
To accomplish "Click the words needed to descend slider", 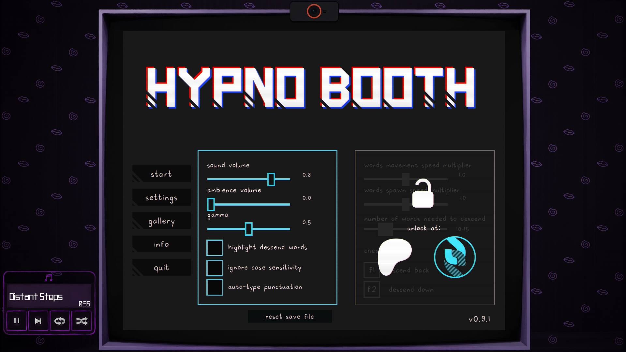I will point(406,229).
